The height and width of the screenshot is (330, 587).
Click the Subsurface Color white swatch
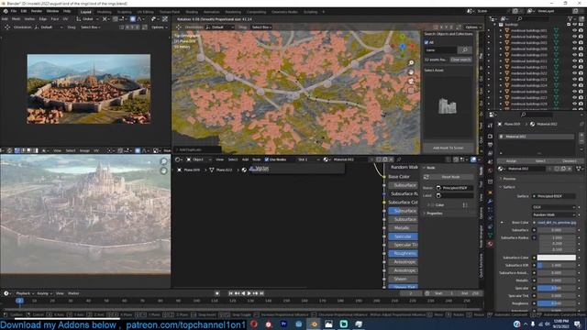[x=557, y=258]
